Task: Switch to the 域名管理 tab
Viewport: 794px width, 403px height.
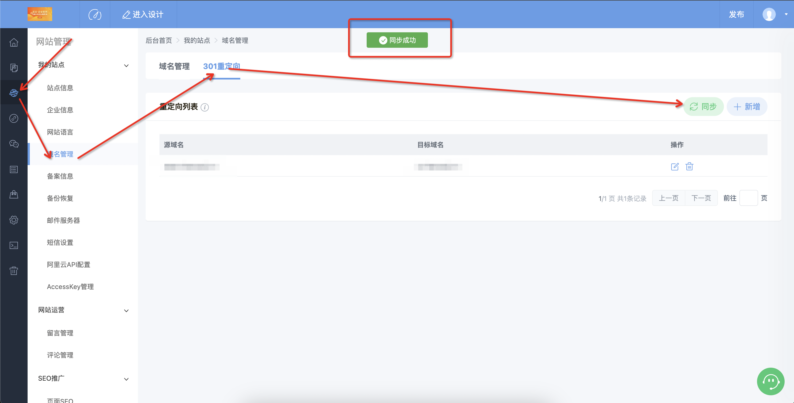Action: click(x=174, y=66)
